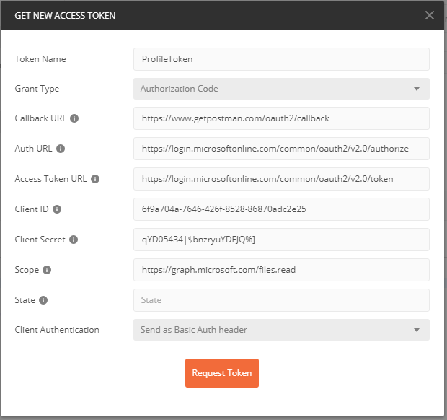Select the Client Secret input field
This screenshot has height=420, width=447.
click(x=281, y=240)
